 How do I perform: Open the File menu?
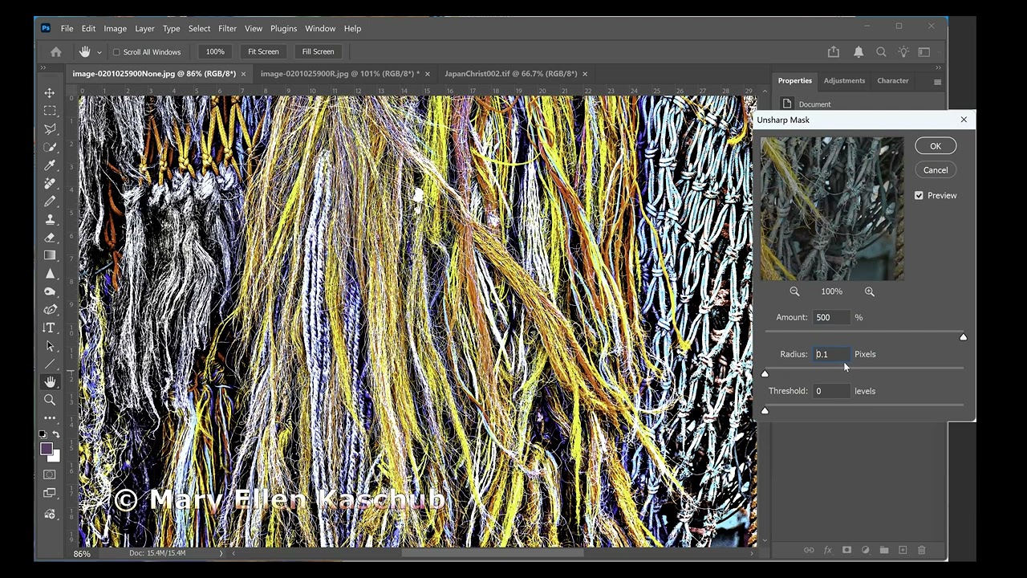tap(67, 28)
